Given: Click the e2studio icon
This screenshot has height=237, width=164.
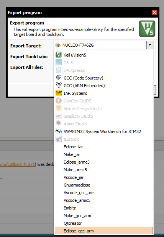Looking at the screenshot, I should pos(59,139).
